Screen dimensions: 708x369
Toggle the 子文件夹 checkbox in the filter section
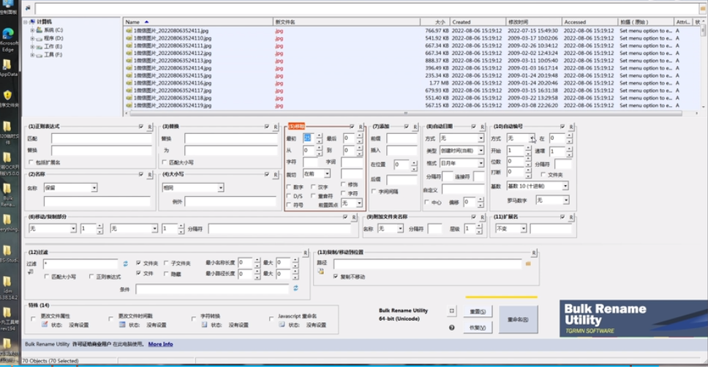coord(165,263)
